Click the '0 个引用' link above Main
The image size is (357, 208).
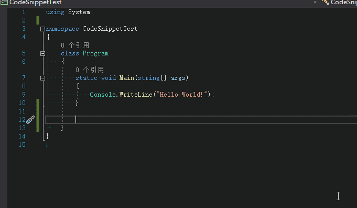pyautogui.click(x=90, y=70)
